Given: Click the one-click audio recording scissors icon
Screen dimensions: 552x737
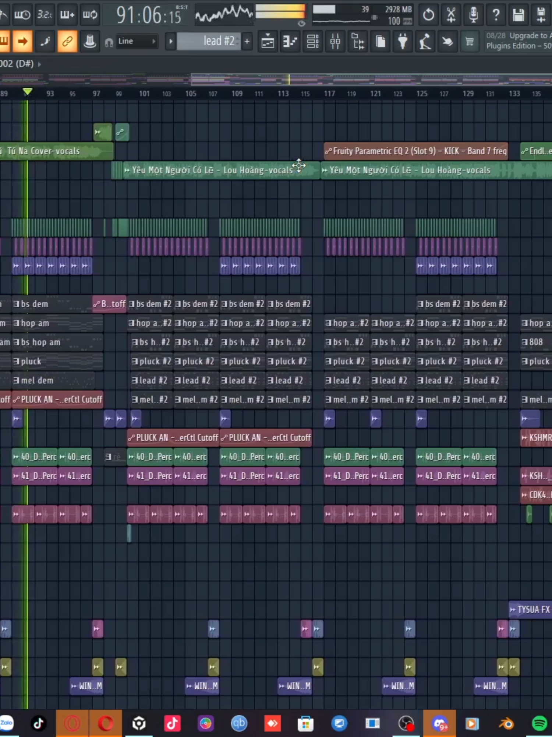Looking at the screenshot, I should click(451, 15).
